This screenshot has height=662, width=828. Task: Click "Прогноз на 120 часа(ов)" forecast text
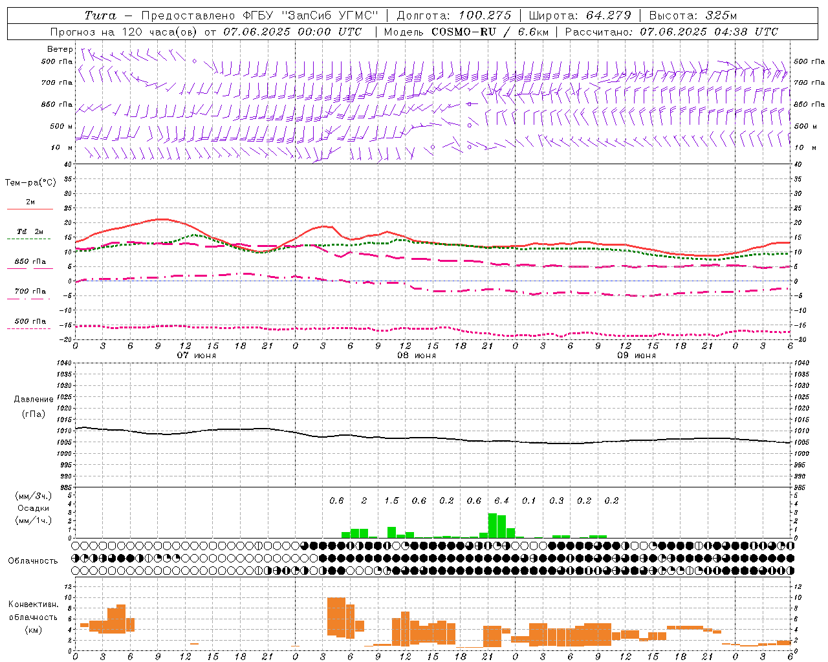[124, 32]
